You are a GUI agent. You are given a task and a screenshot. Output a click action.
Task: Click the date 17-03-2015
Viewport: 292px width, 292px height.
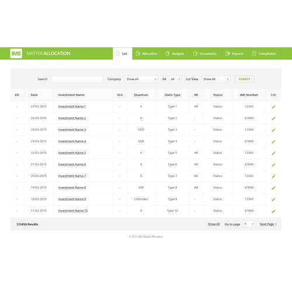click(39, 211)
